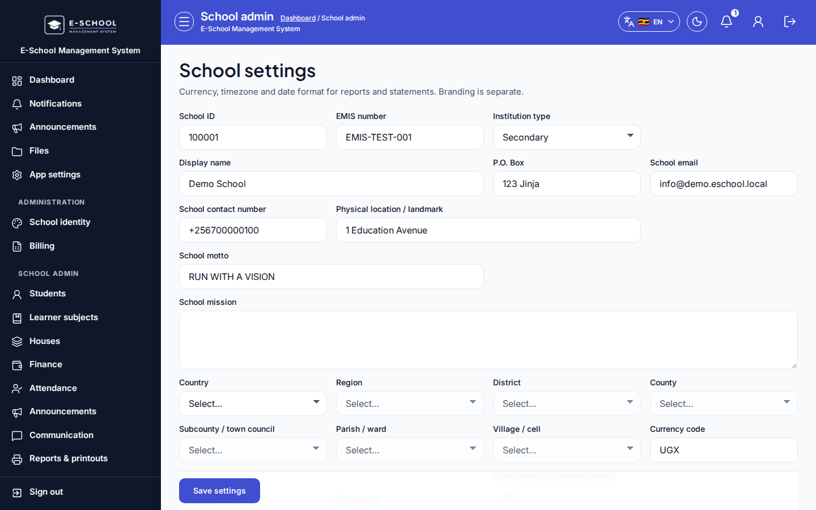Click the School email field
Image resolution: width=816 pixels, height=510 pixels.
pyautogui.click(x=724, y=184)
